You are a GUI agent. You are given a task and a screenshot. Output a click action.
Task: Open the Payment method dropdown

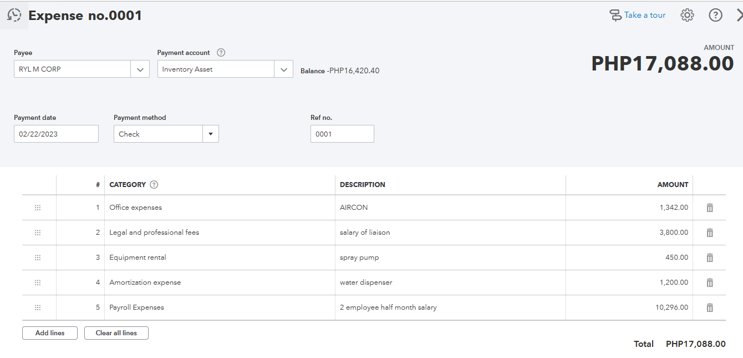(x=211, y=134)
